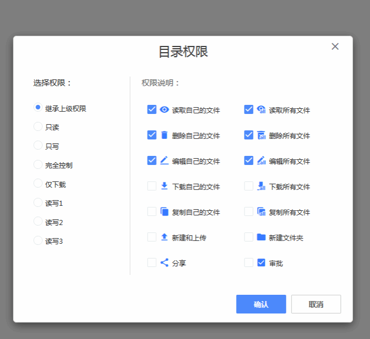Viewport: 370px width, 339px height.
Task: Click the download icon for 下载自己的文件
Action: click(164, 186)
